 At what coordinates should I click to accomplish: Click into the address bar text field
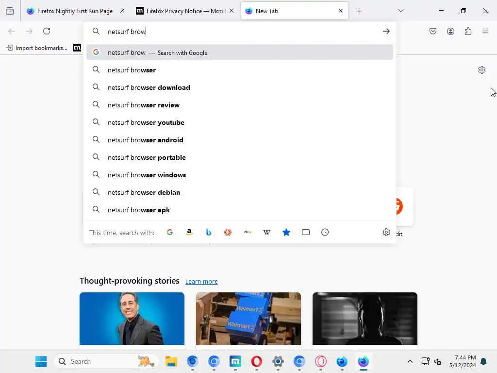(241, 32)
